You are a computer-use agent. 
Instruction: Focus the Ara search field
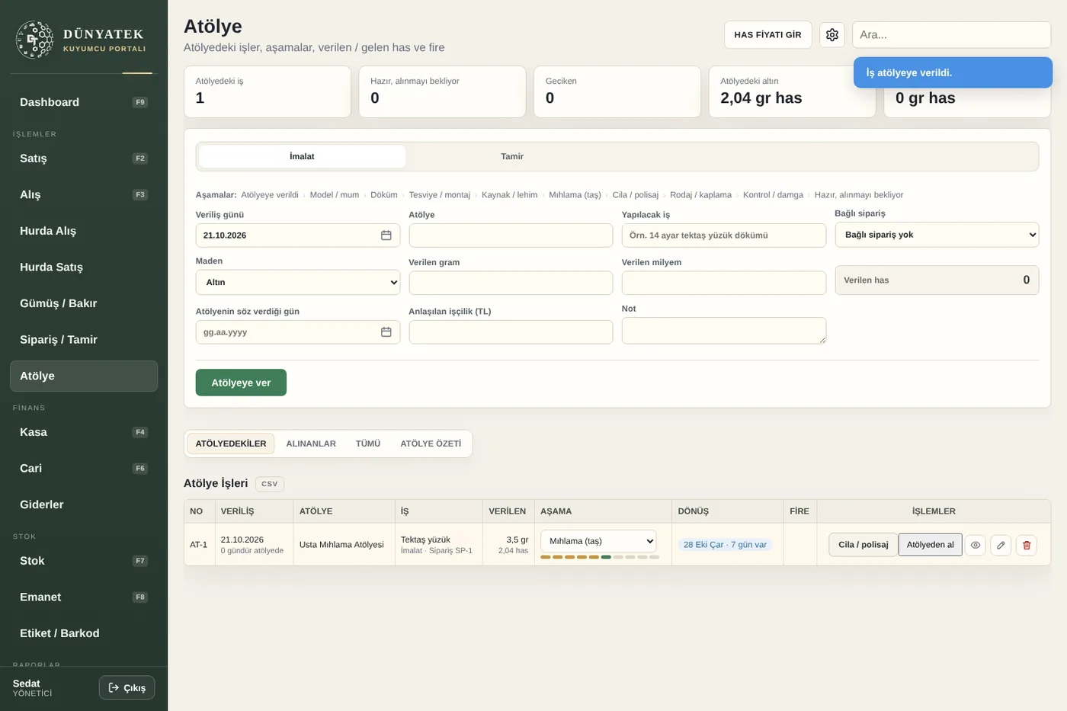point(951,35)
